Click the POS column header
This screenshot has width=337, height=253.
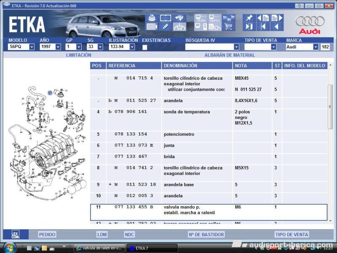pos(98,66)
